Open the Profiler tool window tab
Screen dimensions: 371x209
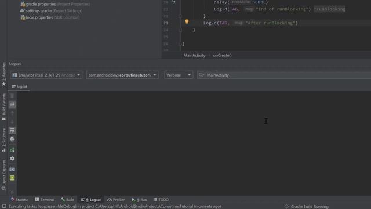point(116,200)
